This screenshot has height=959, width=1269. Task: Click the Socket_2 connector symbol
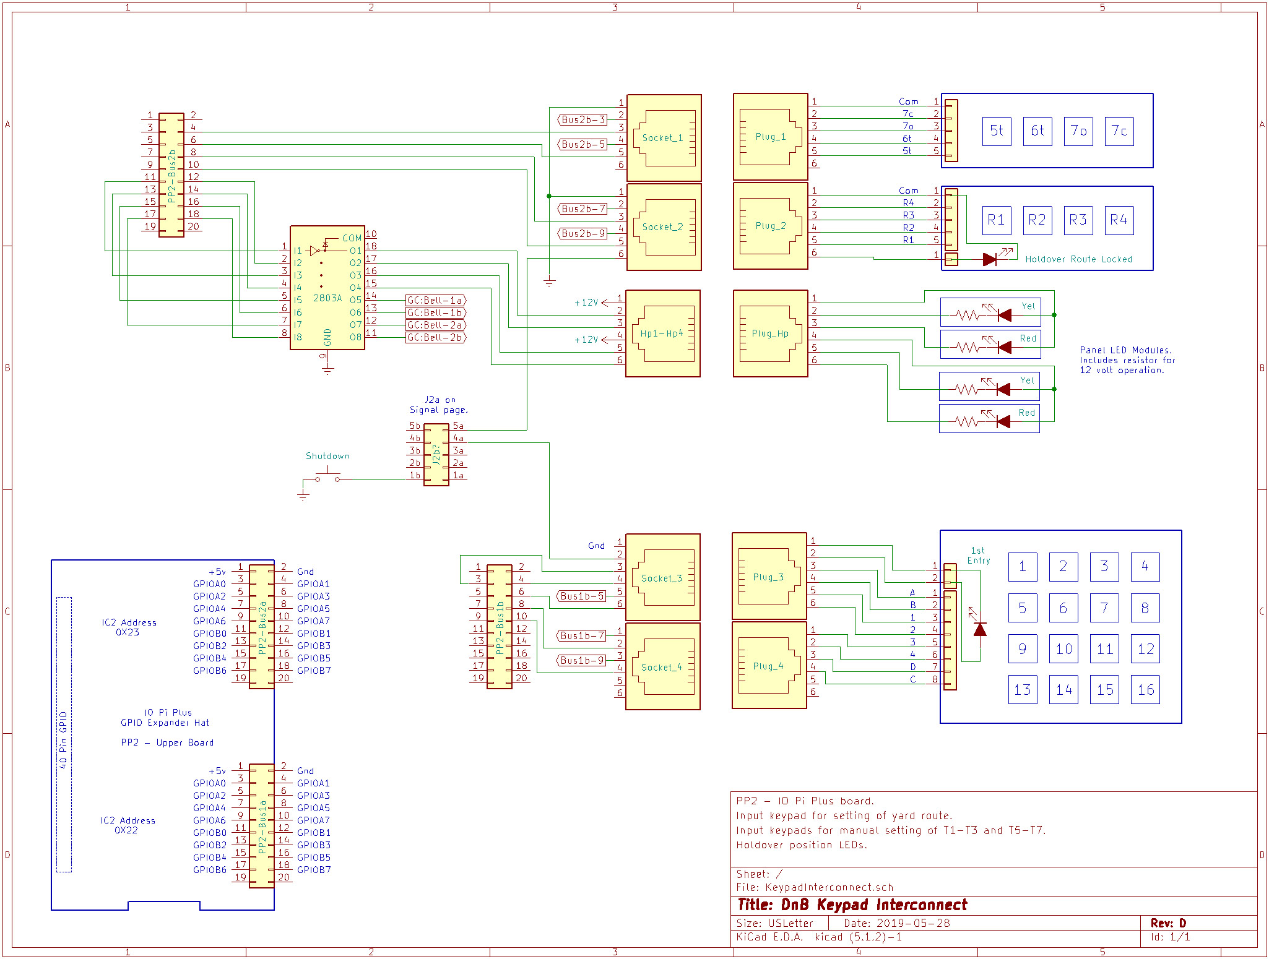664,226
